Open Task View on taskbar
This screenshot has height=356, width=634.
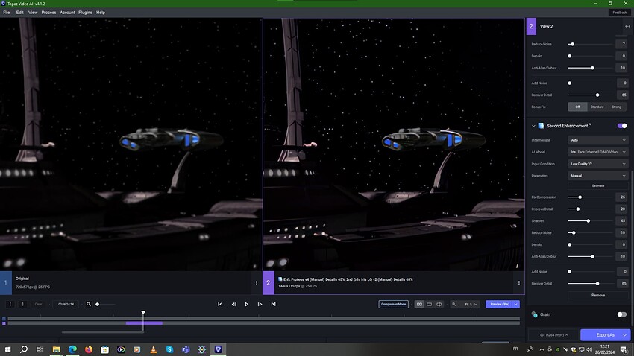tap(40, 349)
